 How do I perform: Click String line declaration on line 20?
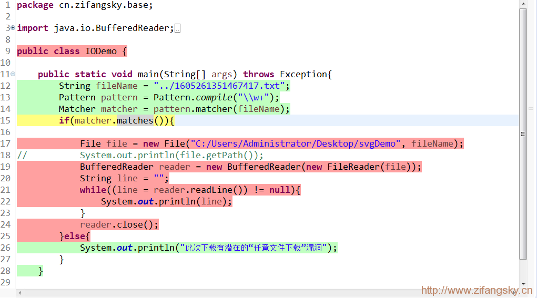(x=124, y=179)
